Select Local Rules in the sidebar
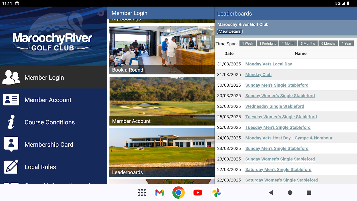This screenshot has height=201, width=357. click(x=53, y=167)
